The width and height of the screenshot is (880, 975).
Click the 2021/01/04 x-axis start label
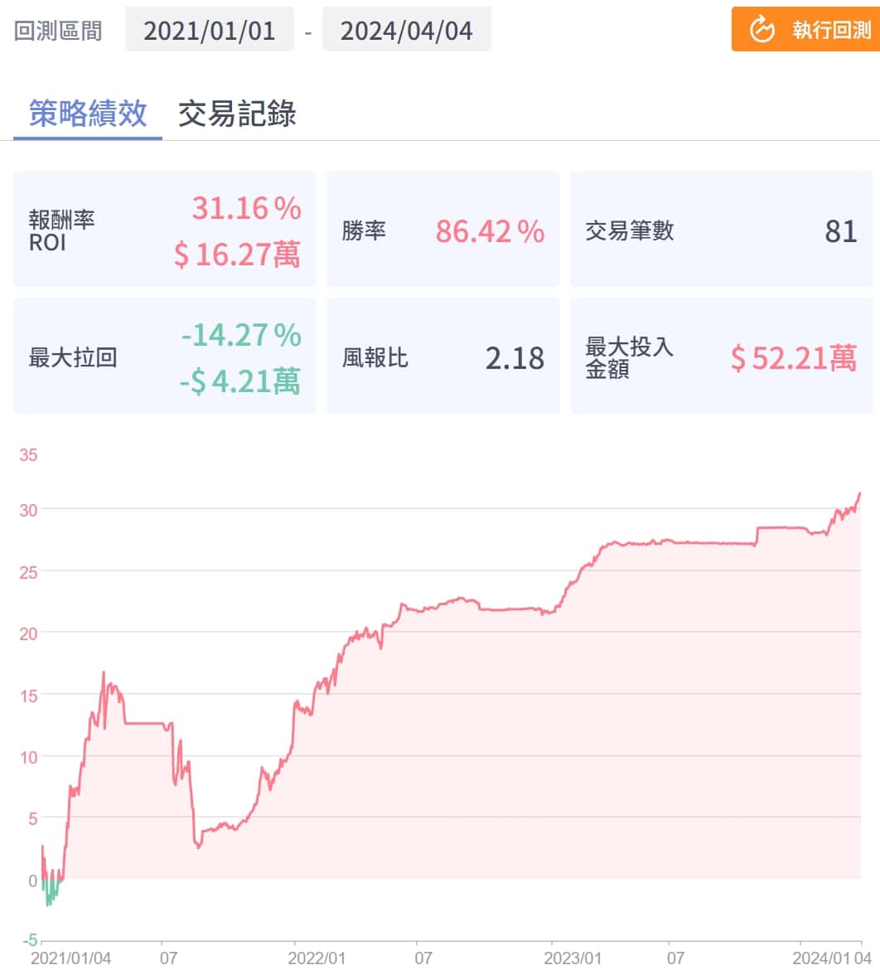[x=71, y=958]
